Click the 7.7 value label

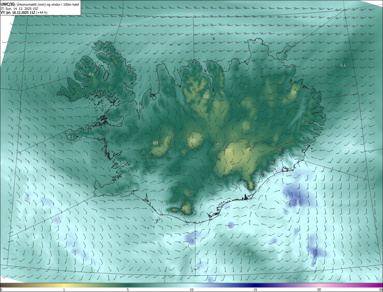[186, 263]
